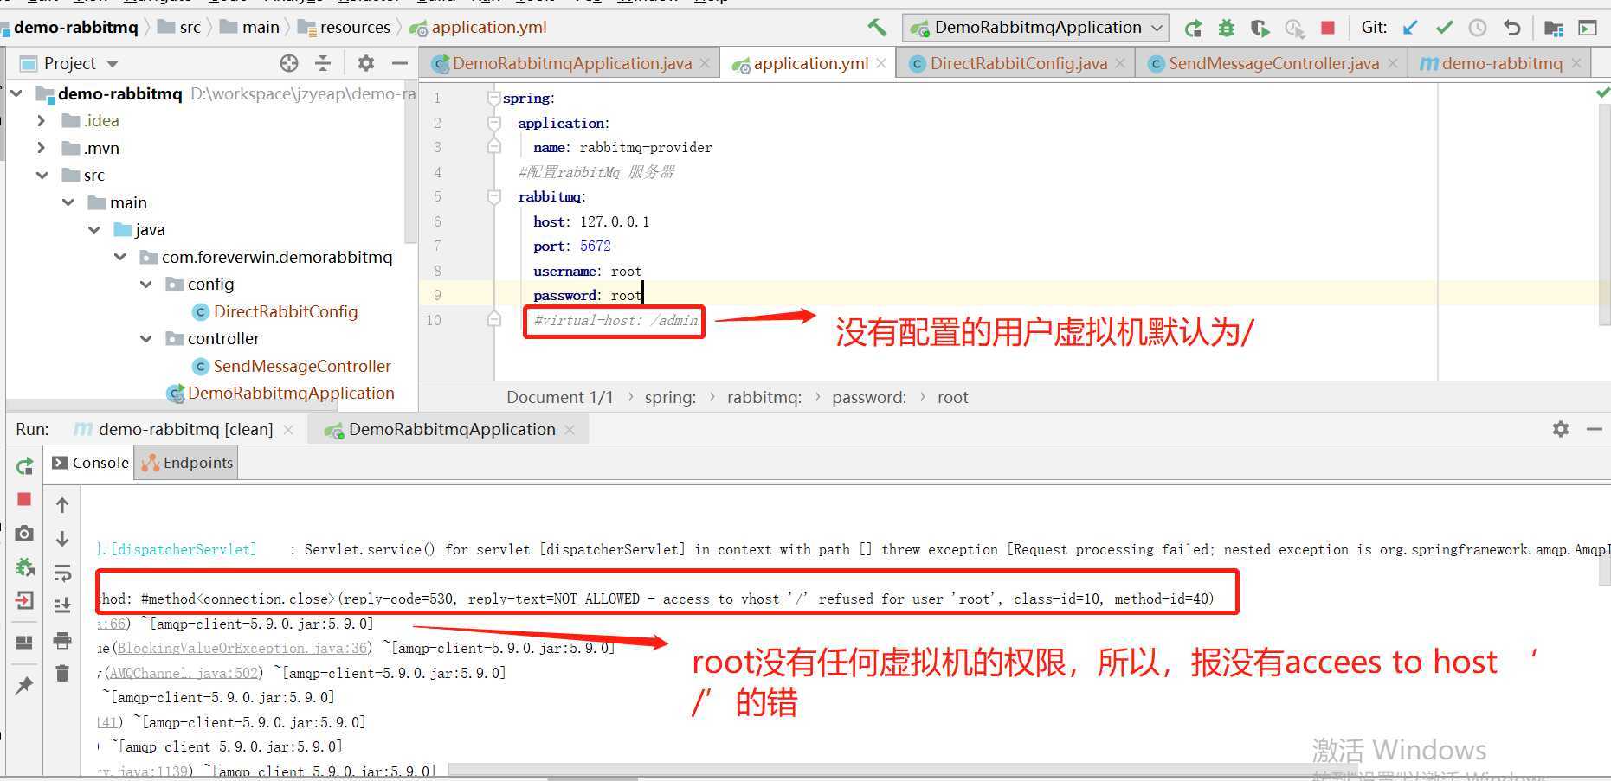The height and width of the screenshot is (781, 1611).
Task: Switch to SendMessageController.java tab
Action: click(x=1273, y=63)
